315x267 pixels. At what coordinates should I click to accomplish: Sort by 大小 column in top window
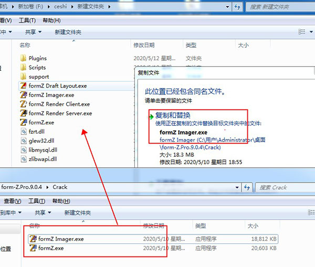(243, 45)
